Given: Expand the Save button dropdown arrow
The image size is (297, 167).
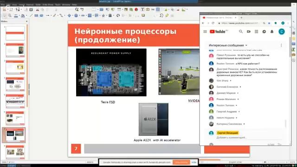Looking at the screenshot, I should pyautogui.click(x=21, y=9).
